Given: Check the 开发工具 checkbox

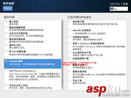Looking at the screenshot, I should tap(69, 80).
